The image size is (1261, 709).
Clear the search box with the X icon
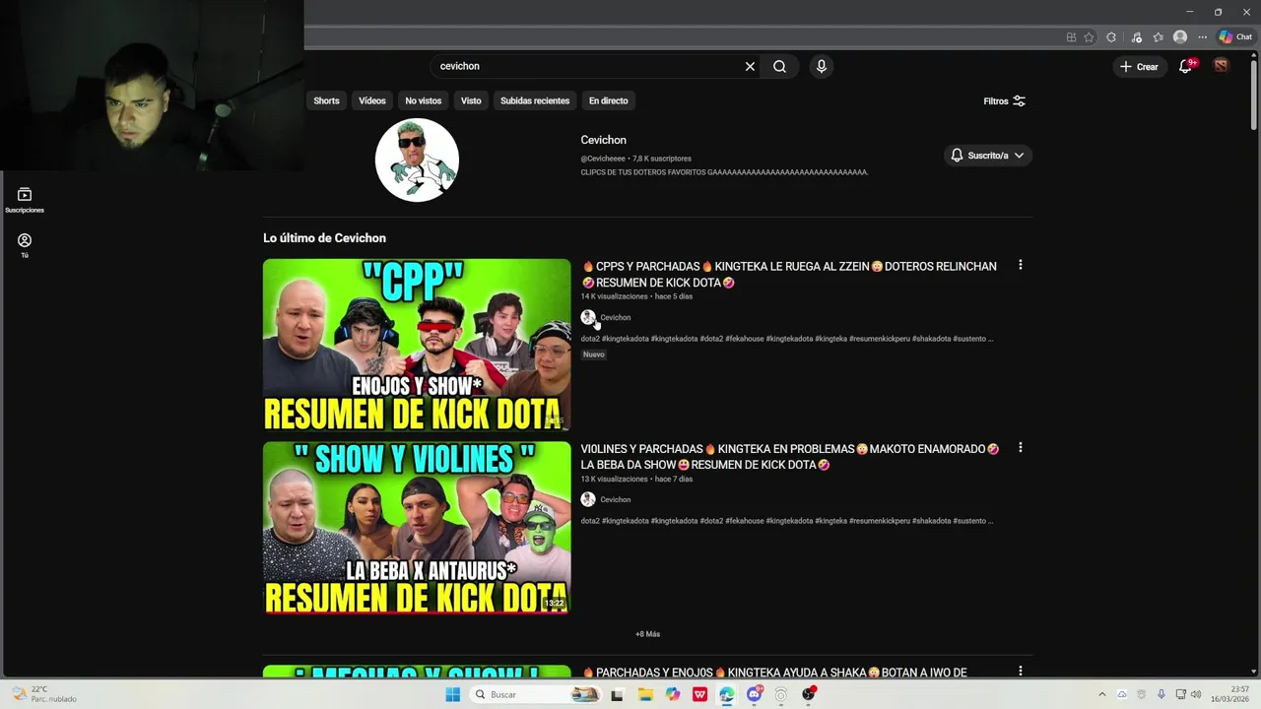[x=750, y=66]
